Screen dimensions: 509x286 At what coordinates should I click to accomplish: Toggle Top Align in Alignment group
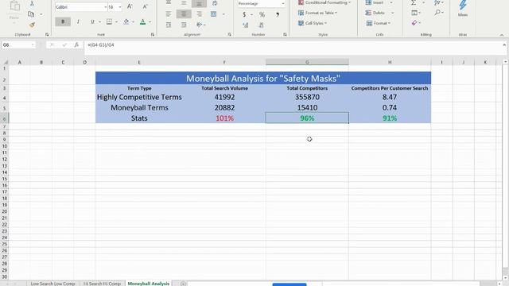click(x=168, y=3)
